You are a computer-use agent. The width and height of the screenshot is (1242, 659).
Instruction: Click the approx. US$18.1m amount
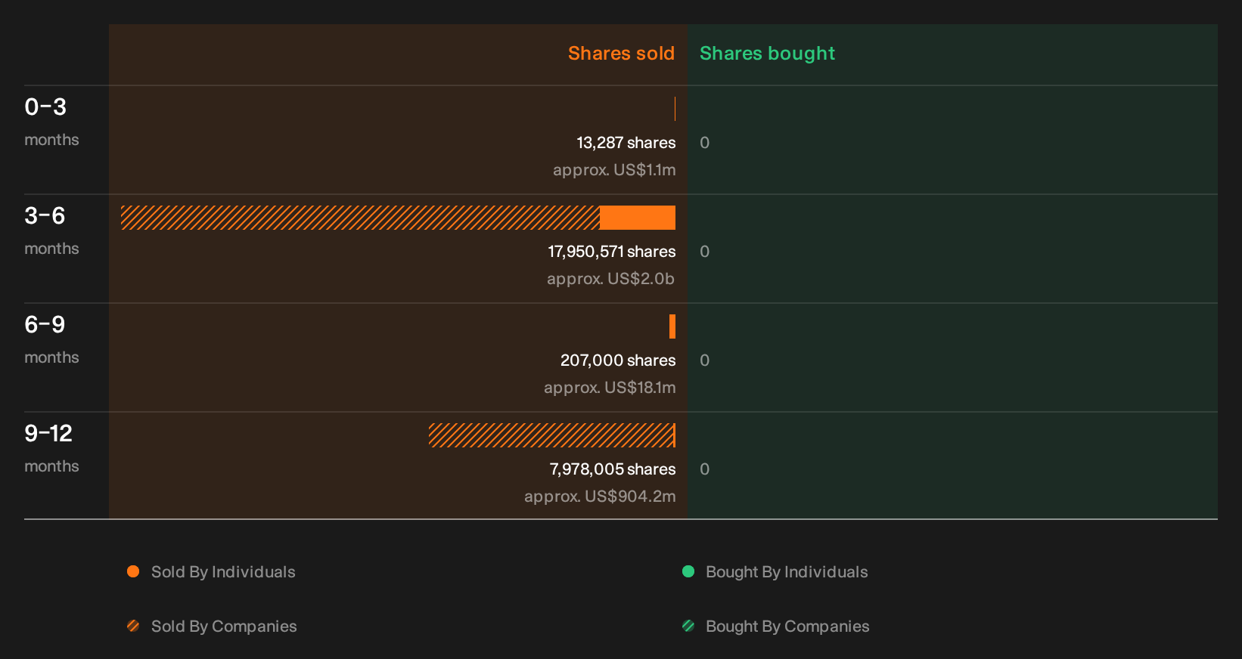point(610,388)
